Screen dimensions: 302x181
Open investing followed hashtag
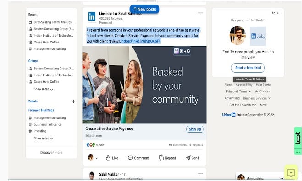click(x=38, y=131)
